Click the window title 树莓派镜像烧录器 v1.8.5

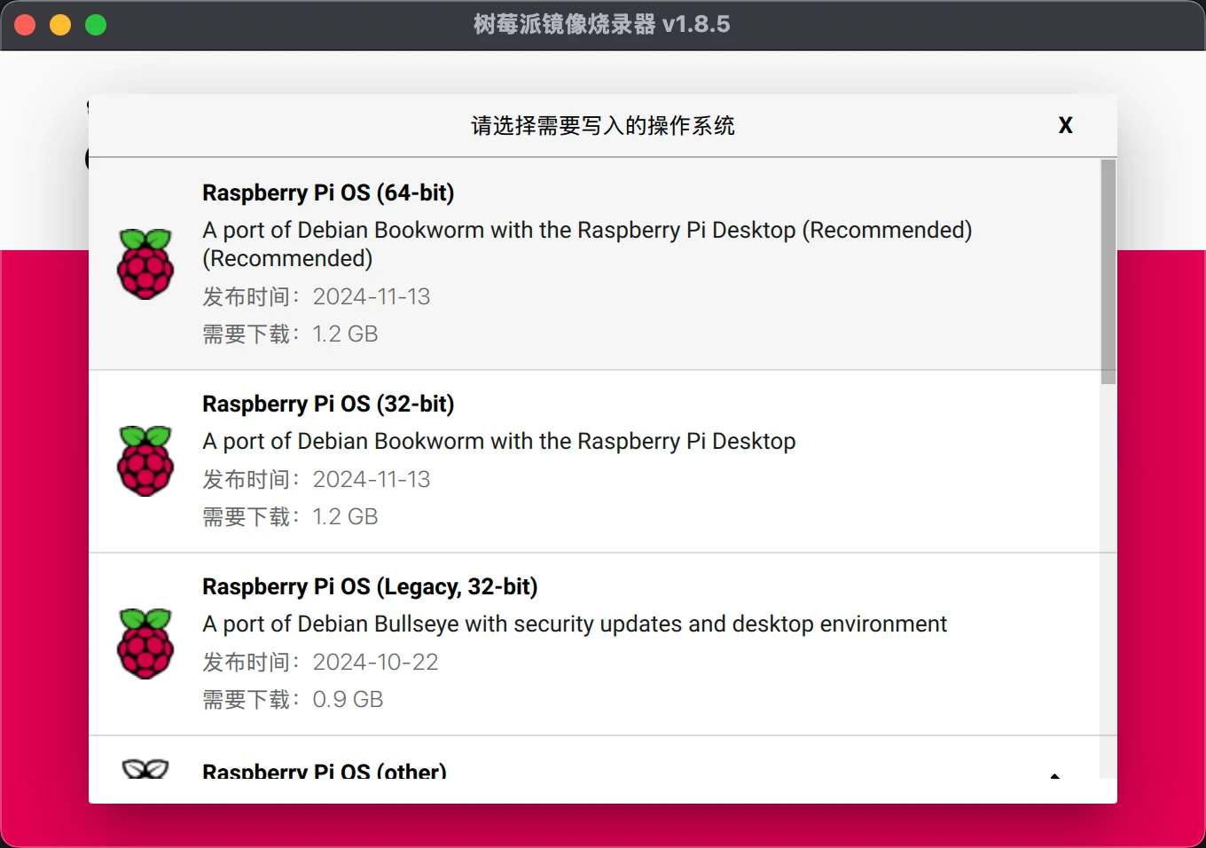[x=602, y=24]
